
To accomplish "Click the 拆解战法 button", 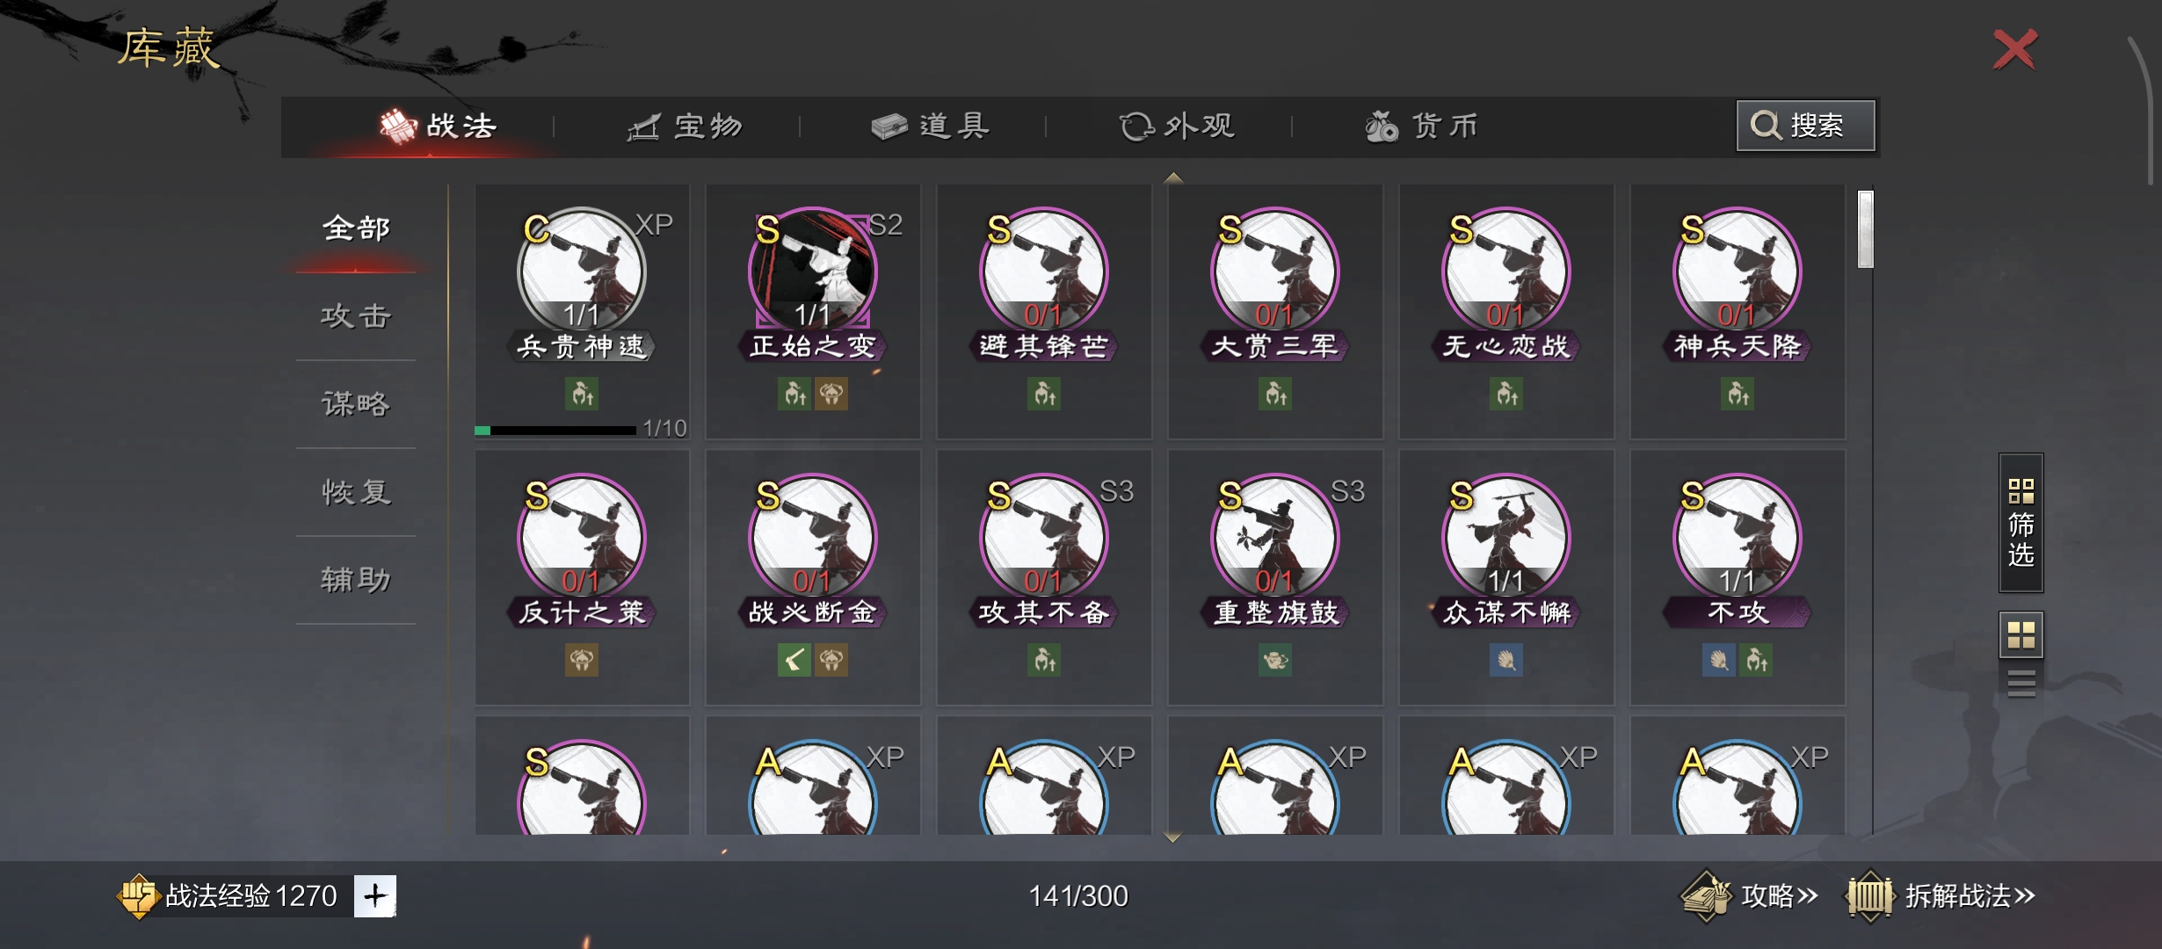I will pyautogui.click(x=1940, y=895).
